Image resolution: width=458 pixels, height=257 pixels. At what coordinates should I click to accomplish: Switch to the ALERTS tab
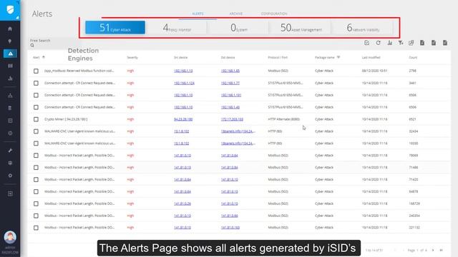click(198, 14)
